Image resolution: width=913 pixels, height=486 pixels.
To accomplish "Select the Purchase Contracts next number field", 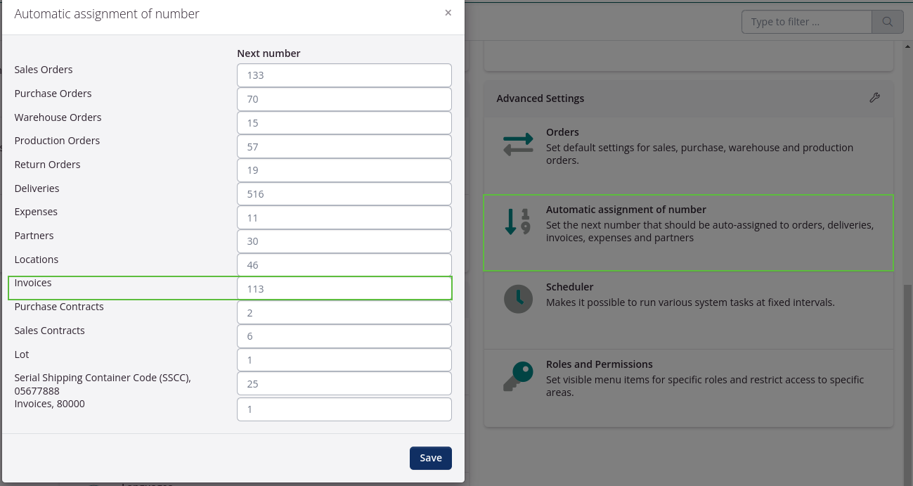I will [x=344, y=312].
